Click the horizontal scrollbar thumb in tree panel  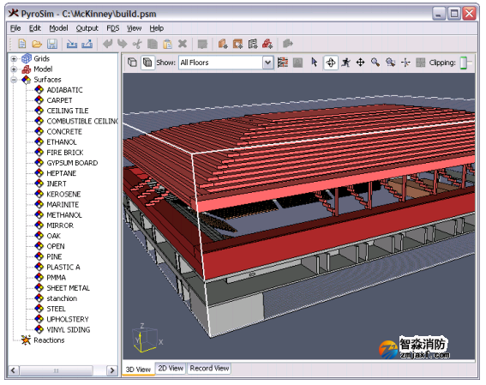[x=56, y=370]
